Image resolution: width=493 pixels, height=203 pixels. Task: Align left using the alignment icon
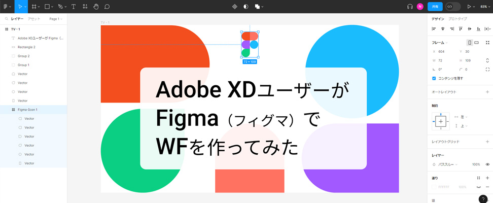pos(434,29)
